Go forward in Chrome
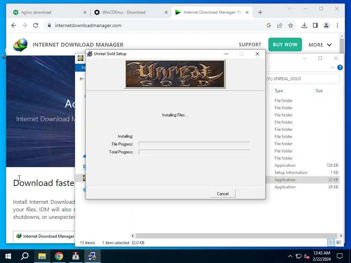This screenshot has width=351, height=263. click(25, 25)
